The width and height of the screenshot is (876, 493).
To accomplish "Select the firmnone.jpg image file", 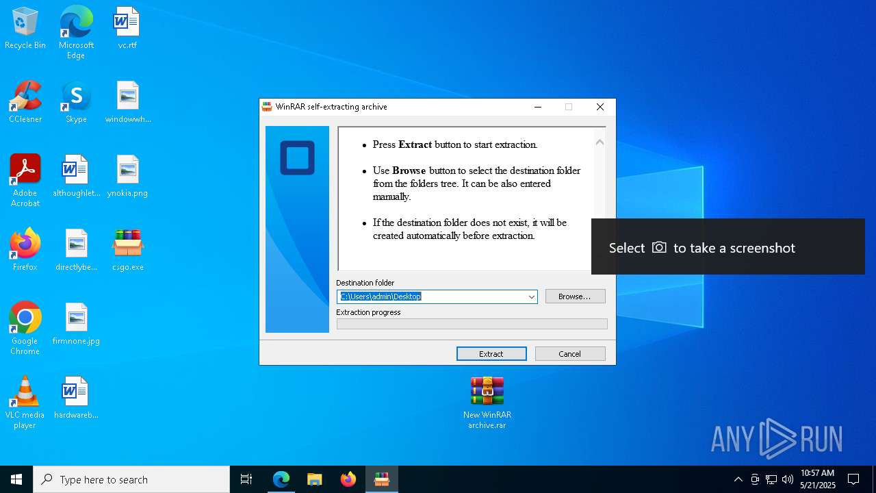I will pyautogui.click(x=76, y=324).
